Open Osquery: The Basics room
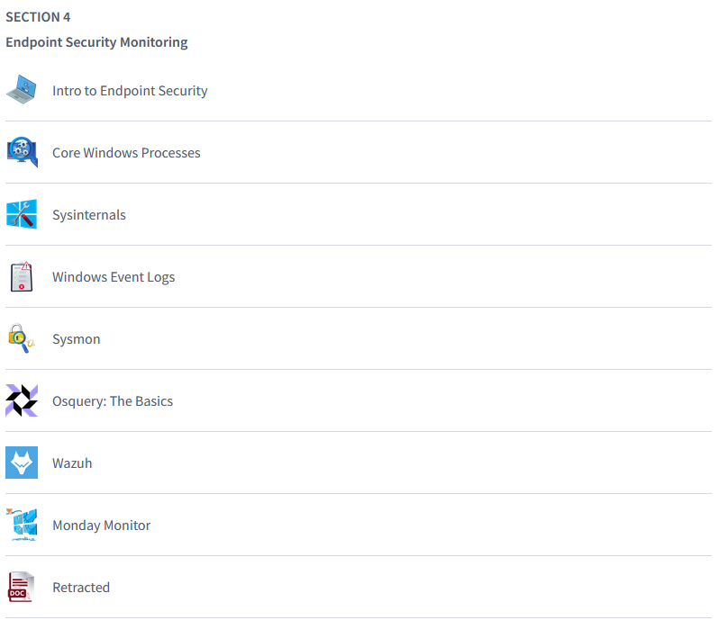727x629 pixels. tap(113, 401)
